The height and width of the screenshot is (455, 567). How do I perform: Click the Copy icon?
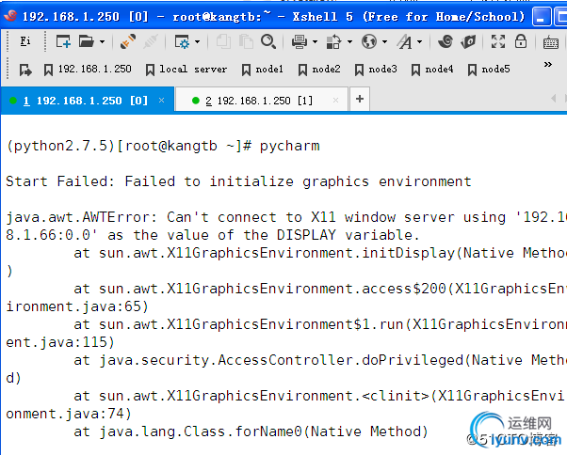223,42
